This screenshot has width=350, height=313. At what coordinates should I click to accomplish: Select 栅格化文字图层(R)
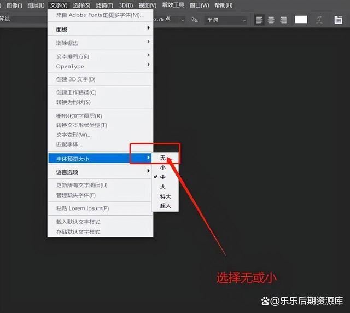(101, 116)
